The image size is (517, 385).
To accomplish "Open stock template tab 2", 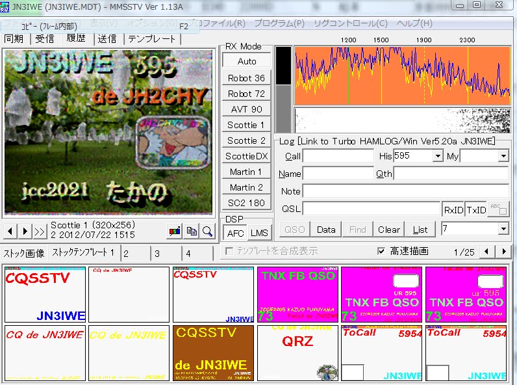I will click(135, 254).
